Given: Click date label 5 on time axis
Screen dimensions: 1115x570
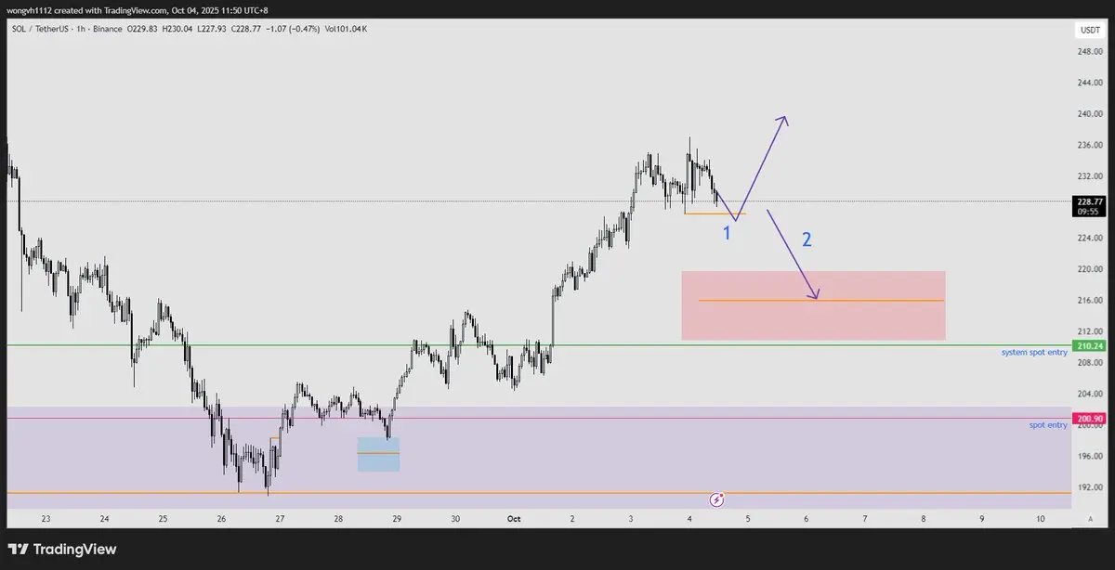Looking at the screenshot, I should point(748,519).
